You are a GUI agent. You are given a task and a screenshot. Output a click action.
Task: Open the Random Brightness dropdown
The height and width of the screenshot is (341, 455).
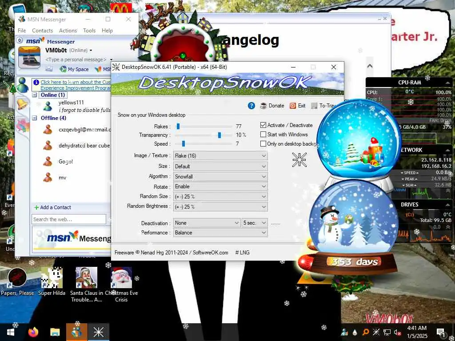[220, 207]
